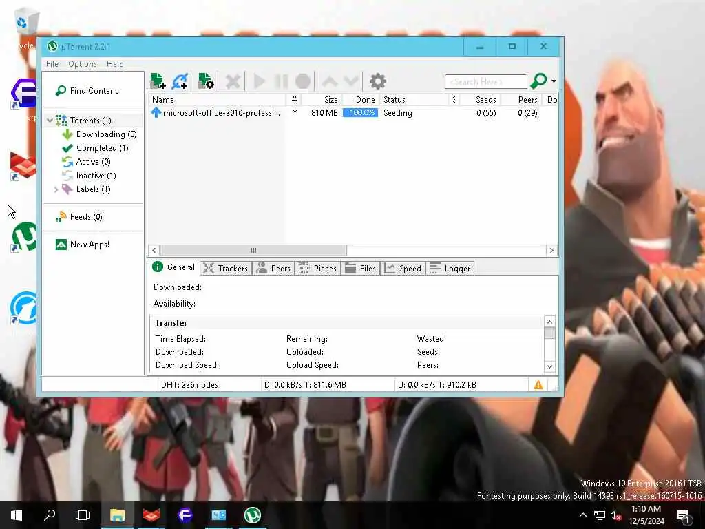Screen dimensions: 705x529
Task: Switch to the Trackers tab
Action: click(226, 268)
